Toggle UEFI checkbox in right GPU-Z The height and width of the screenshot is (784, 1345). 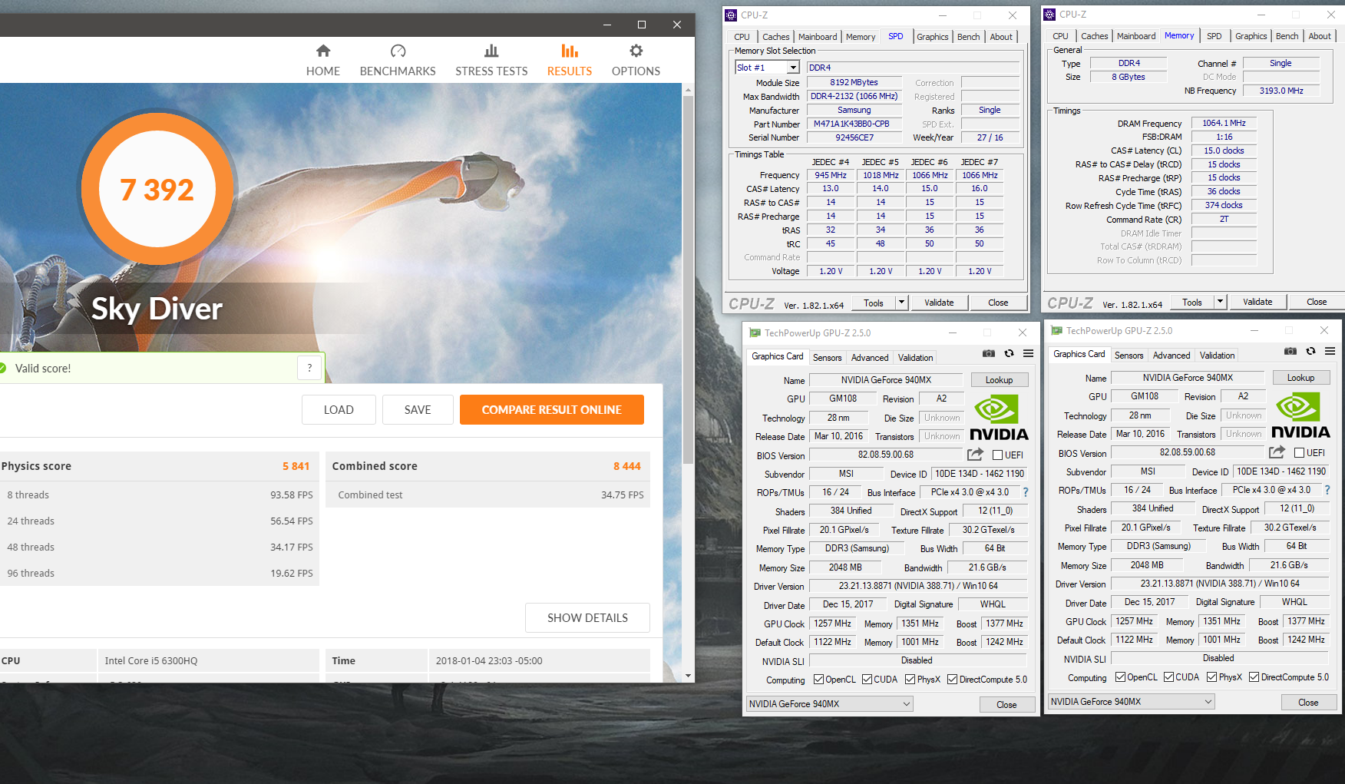click(1299, 452)
